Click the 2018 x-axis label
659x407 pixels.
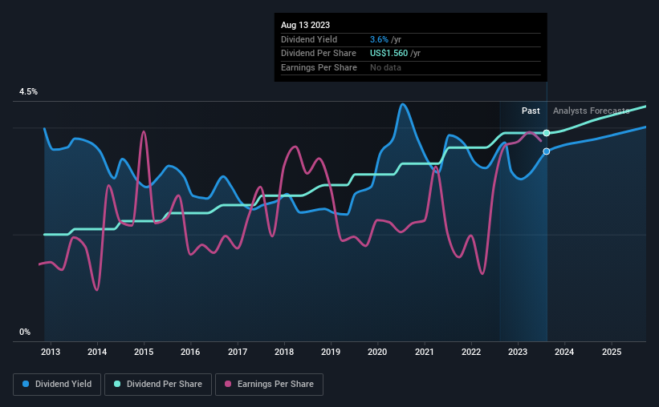pos(284,352)
